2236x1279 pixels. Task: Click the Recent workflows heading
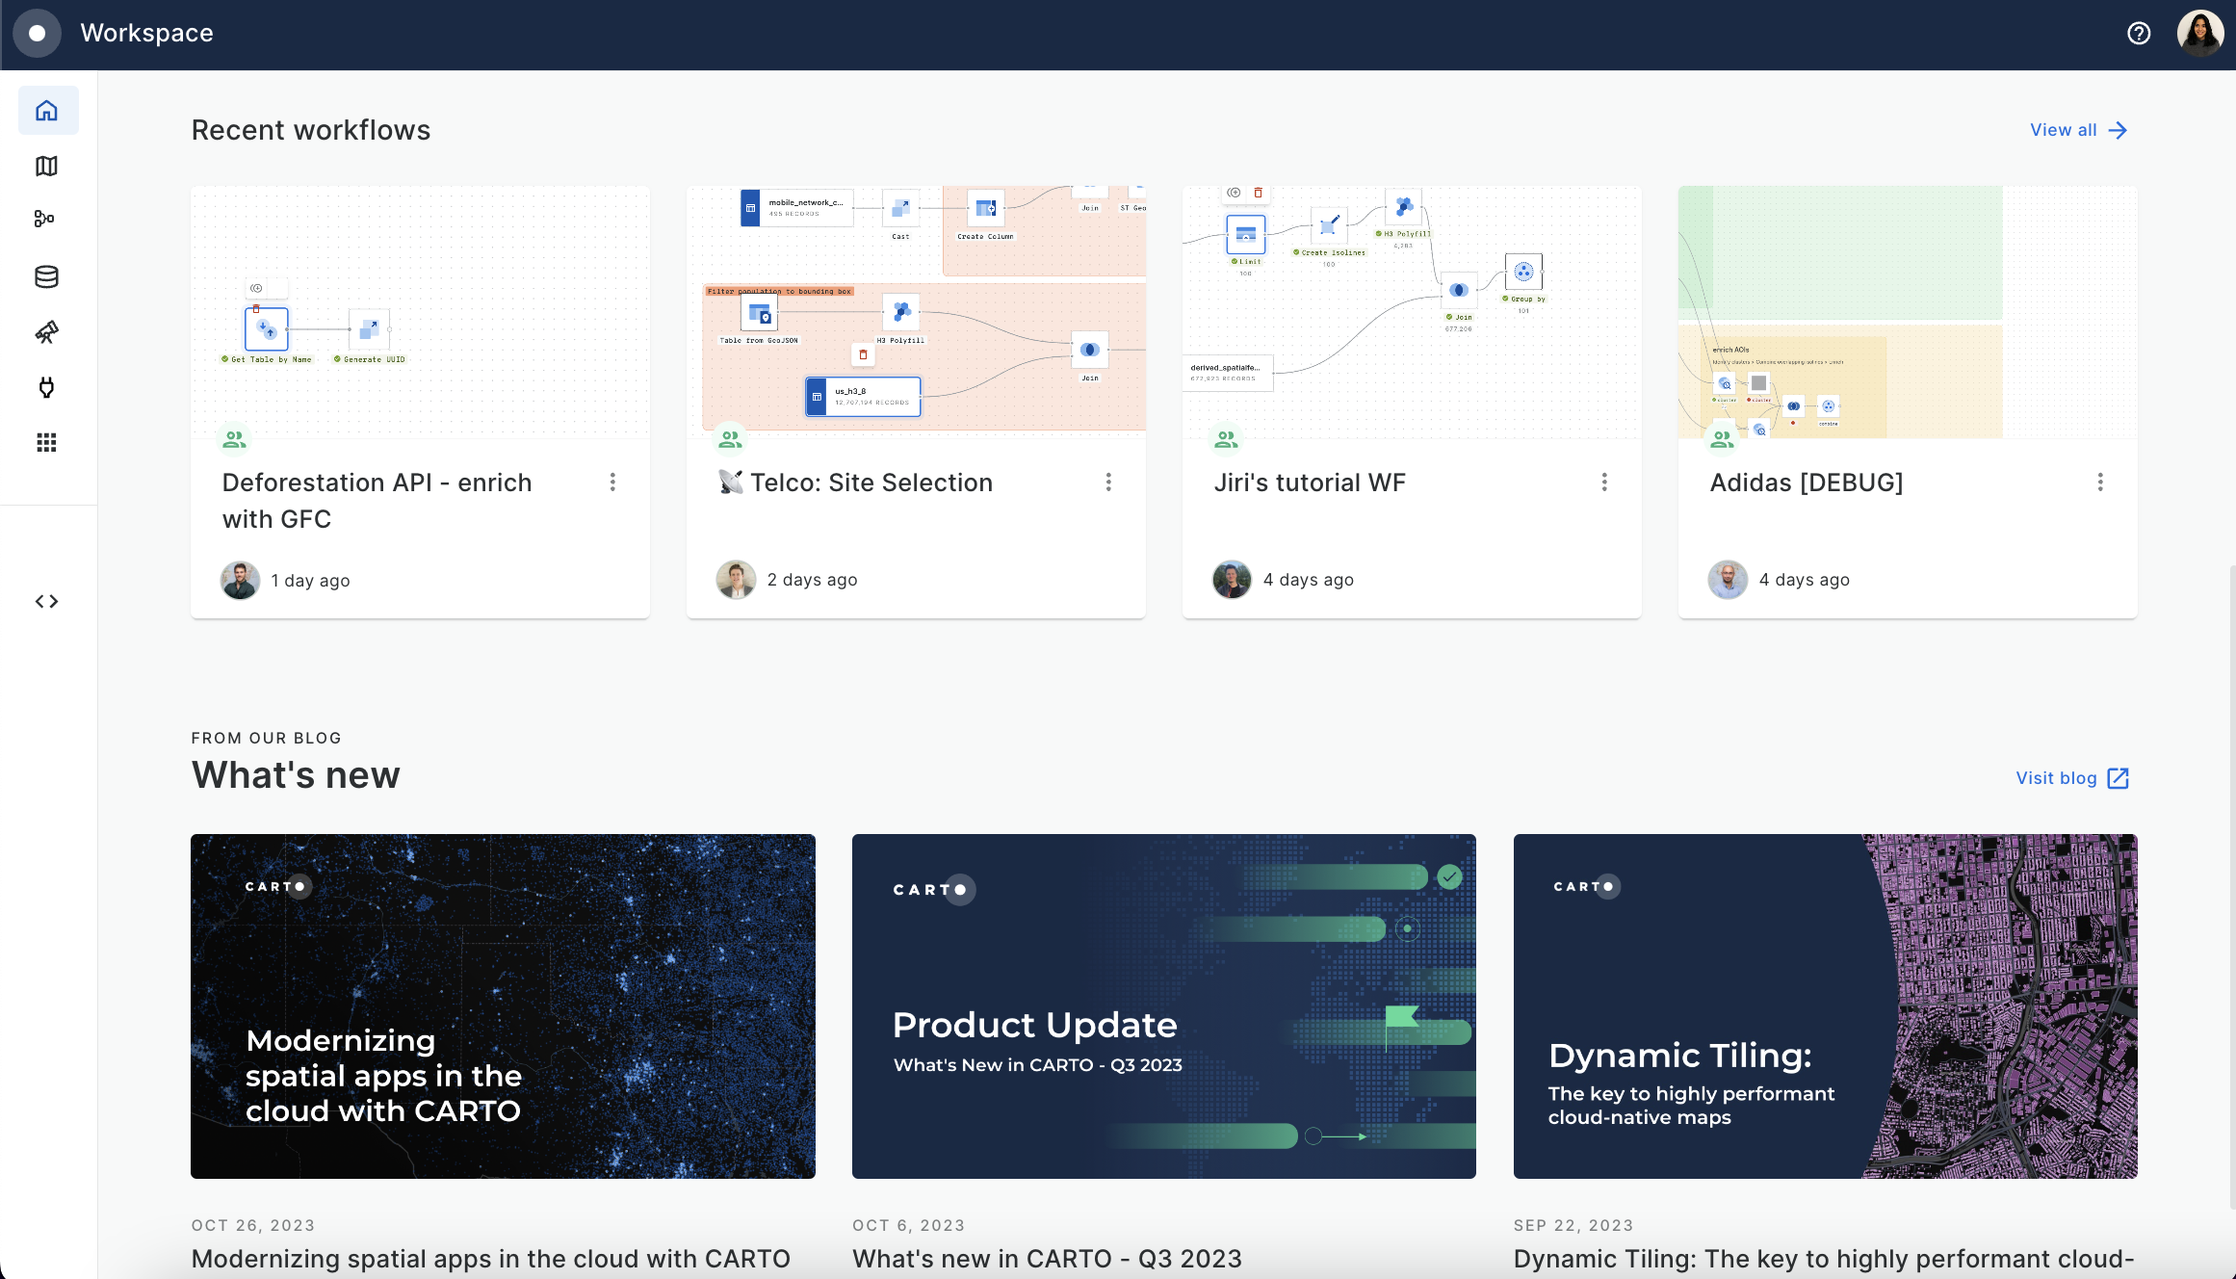point(311,130)
